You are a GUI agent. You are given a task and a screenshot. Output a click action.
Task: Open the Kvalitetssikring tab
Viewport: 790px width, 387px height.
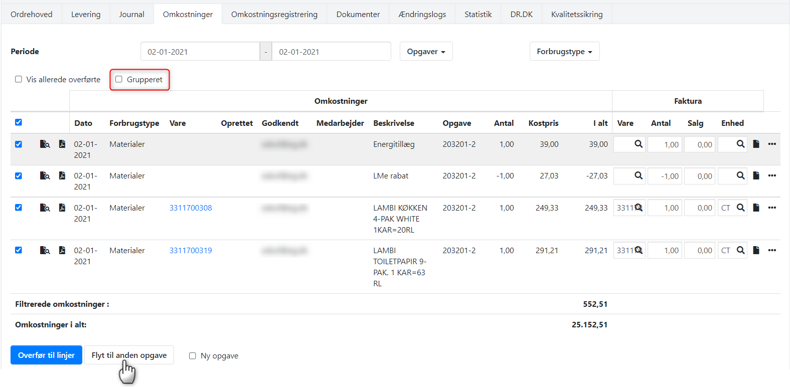point(577,15)
